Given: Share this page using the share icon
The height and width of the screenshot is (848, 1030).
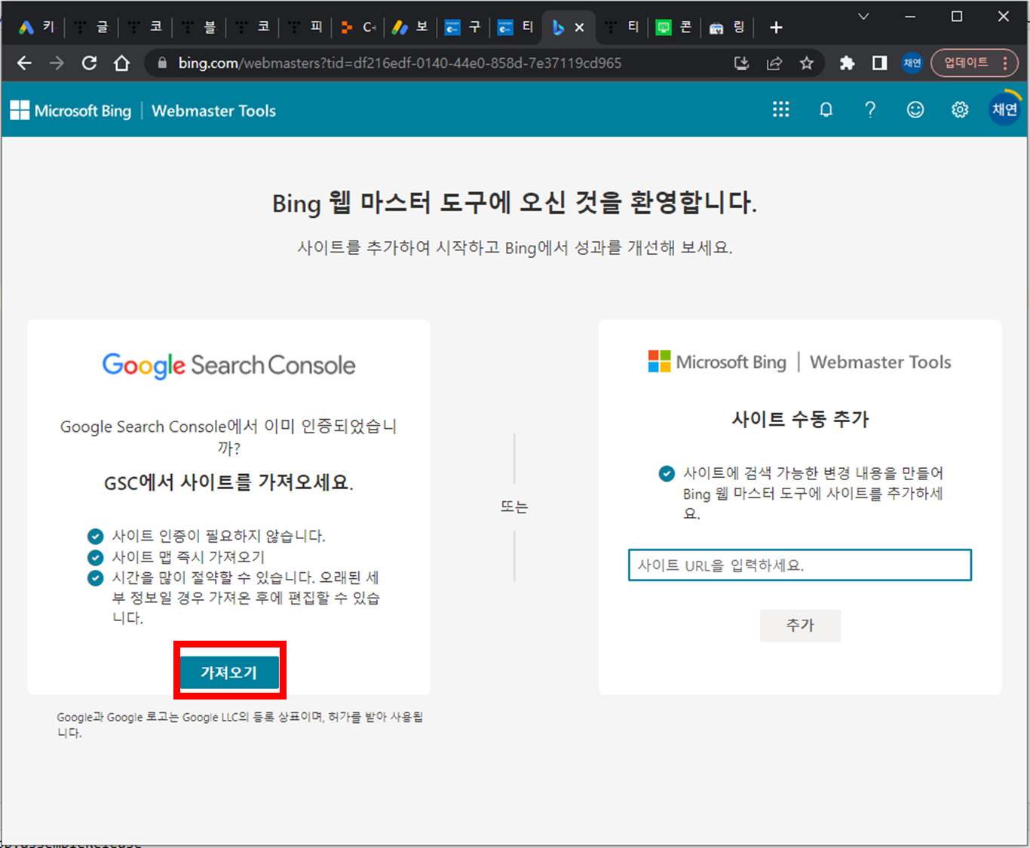Looking at the screenshot, I should tap(774, 63).
